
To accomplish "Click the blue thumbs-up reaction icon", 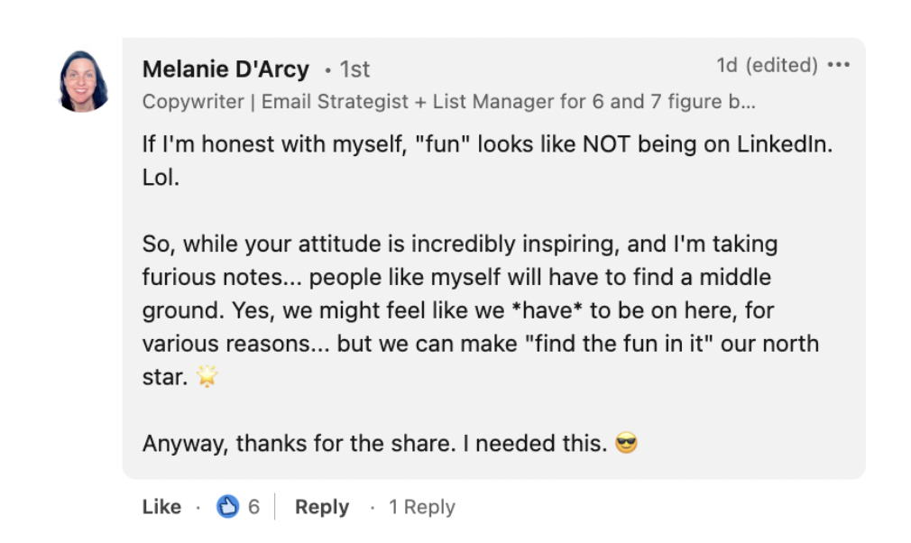I will 228,507.
